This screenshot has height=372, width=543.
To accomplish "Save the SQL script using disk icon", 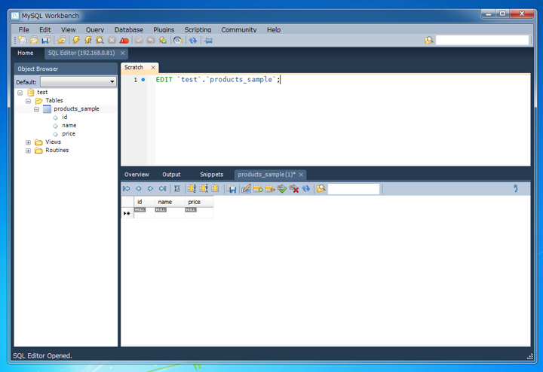I will point(46,40).
